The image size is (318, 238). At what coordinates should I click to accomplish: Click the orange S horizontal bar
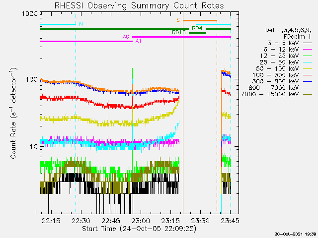[x=200, y=21]
